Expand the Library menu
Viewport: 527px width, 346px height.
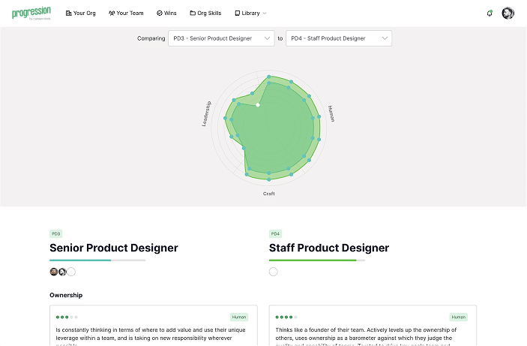pyautogui.click(x=250, y=14)
